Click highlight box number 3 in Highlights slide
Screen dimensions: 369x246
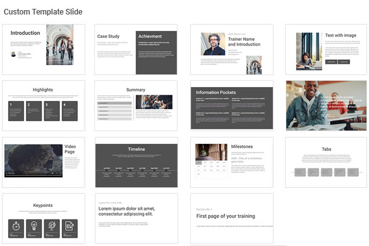pyautogui.click(x=52, y=111)
